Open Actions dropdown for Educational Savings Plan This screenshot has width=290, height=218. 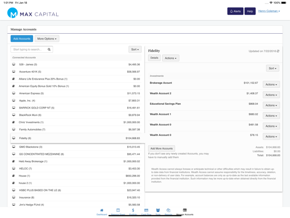point(271,105)
